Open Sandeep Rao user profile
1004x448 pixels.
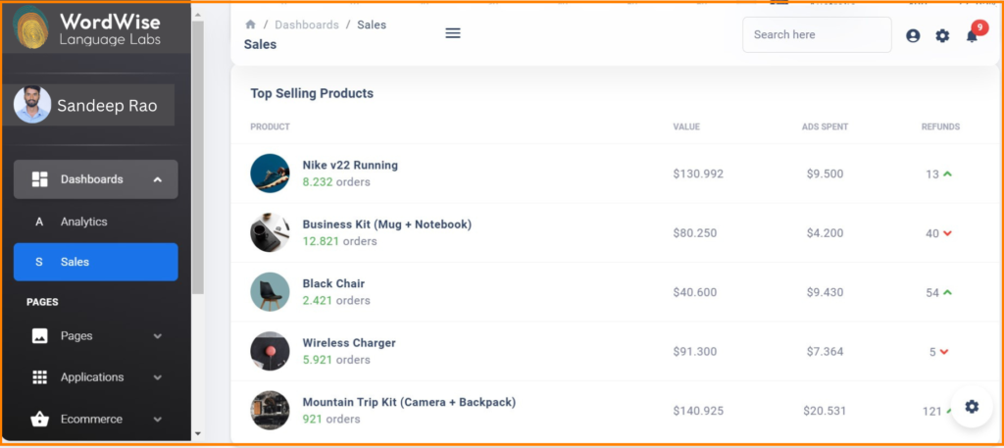(95, 106)
